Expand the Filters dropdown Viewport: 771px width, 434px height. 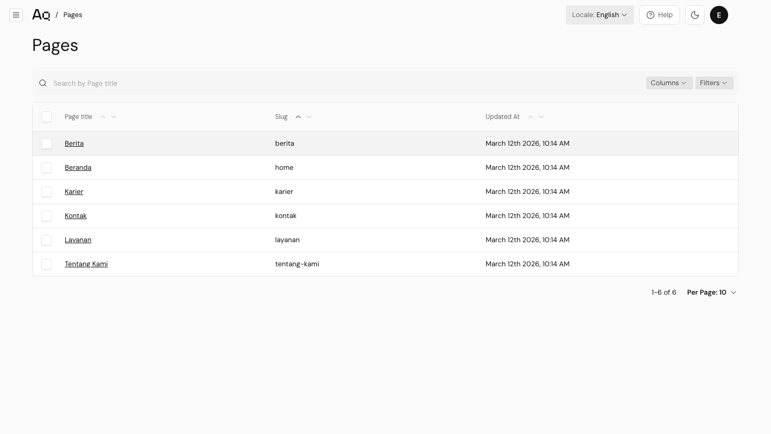714,83
